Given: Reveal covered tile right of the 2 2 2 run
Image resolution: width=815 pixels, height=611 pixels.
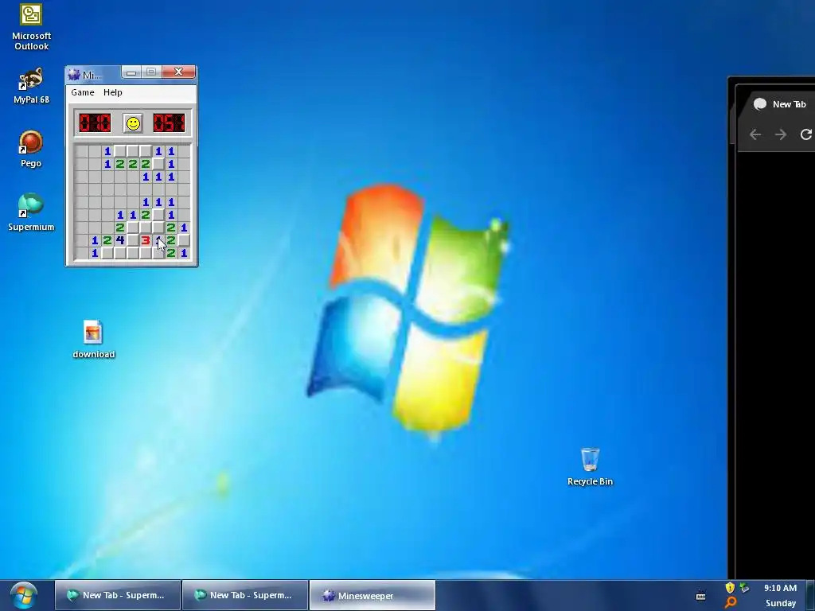Looking at the screenshot, I should (x=158, y=164).
